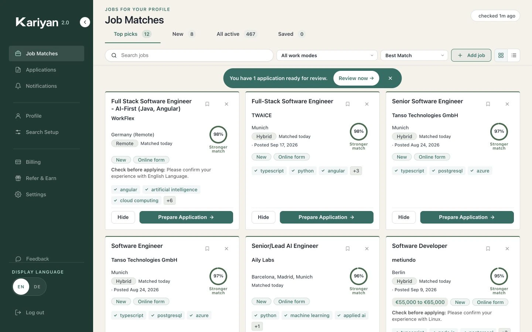Bookmark the Senior Software Engineer job
Image resolution: width=532 pixels, height=332 pixels.
pyautogui.click(x=488, y=104)
